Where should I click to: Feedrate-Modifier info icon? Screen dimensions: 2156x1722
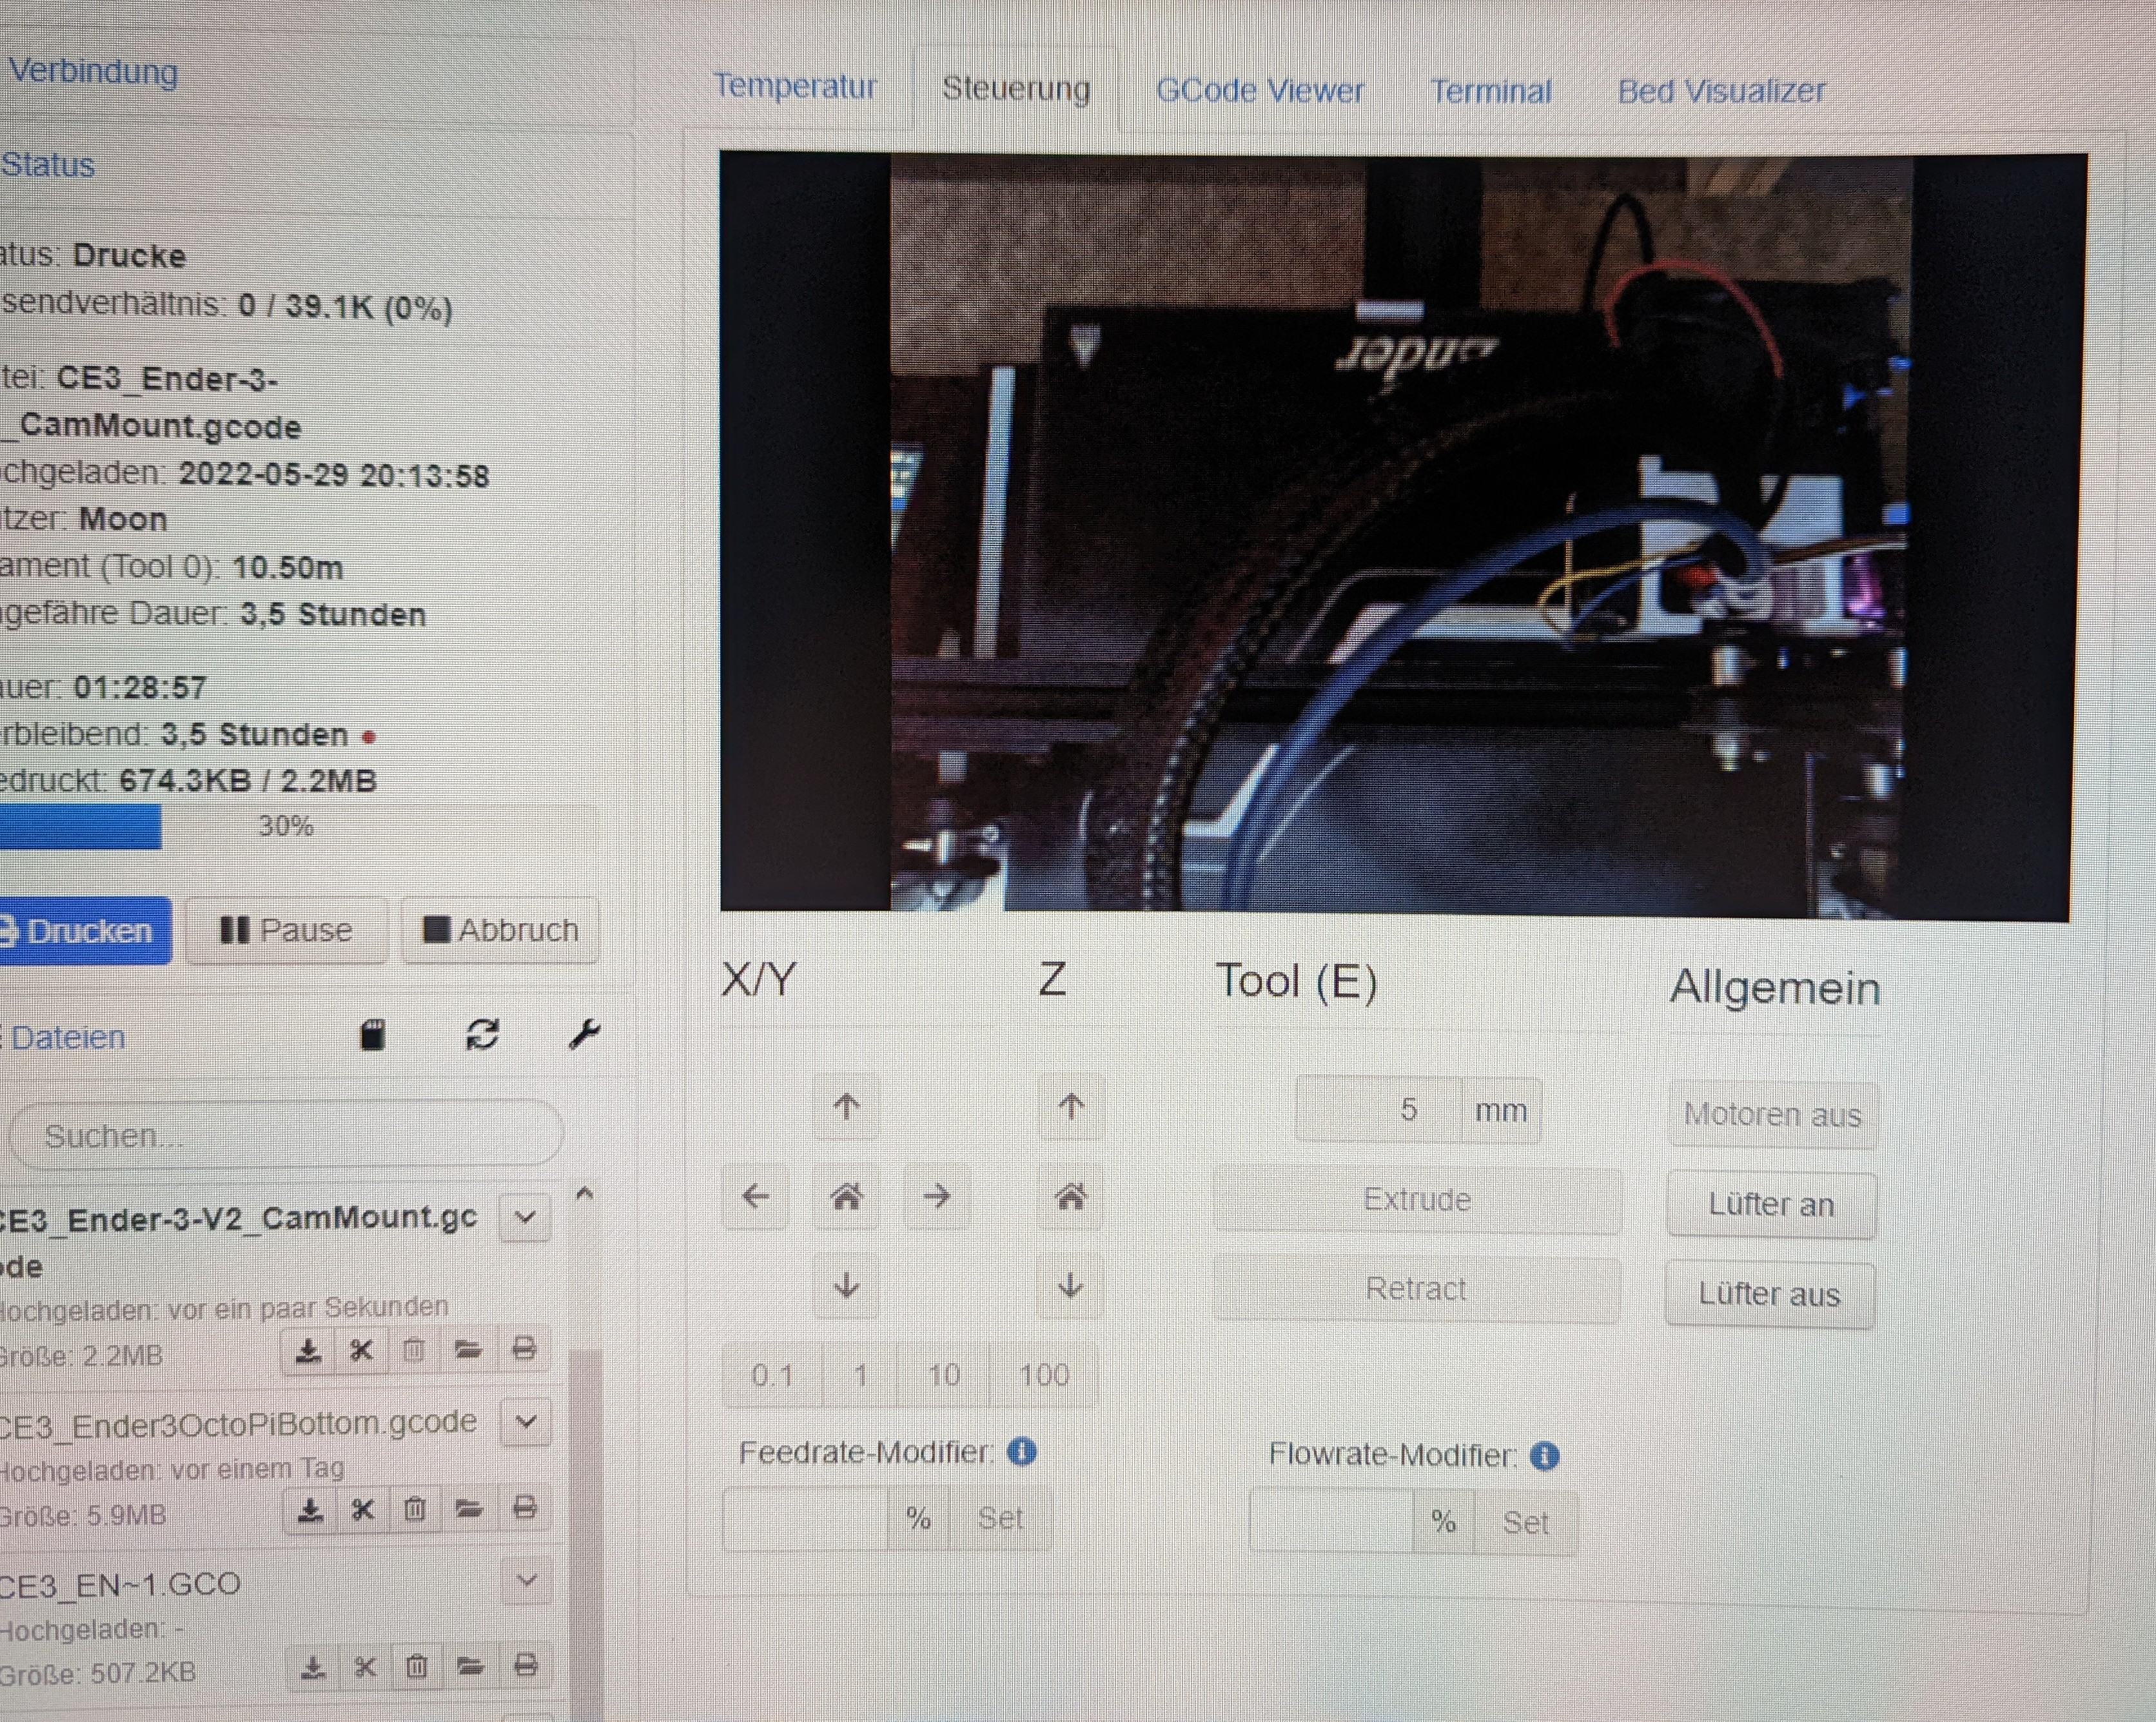1022,1451
